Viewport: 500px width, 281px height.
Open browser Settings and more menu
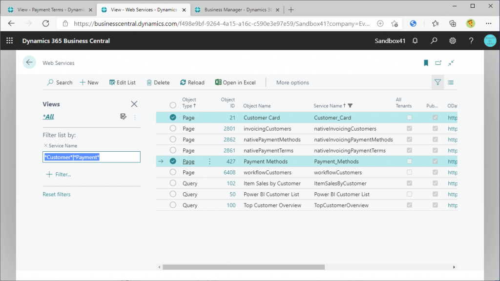488,23
